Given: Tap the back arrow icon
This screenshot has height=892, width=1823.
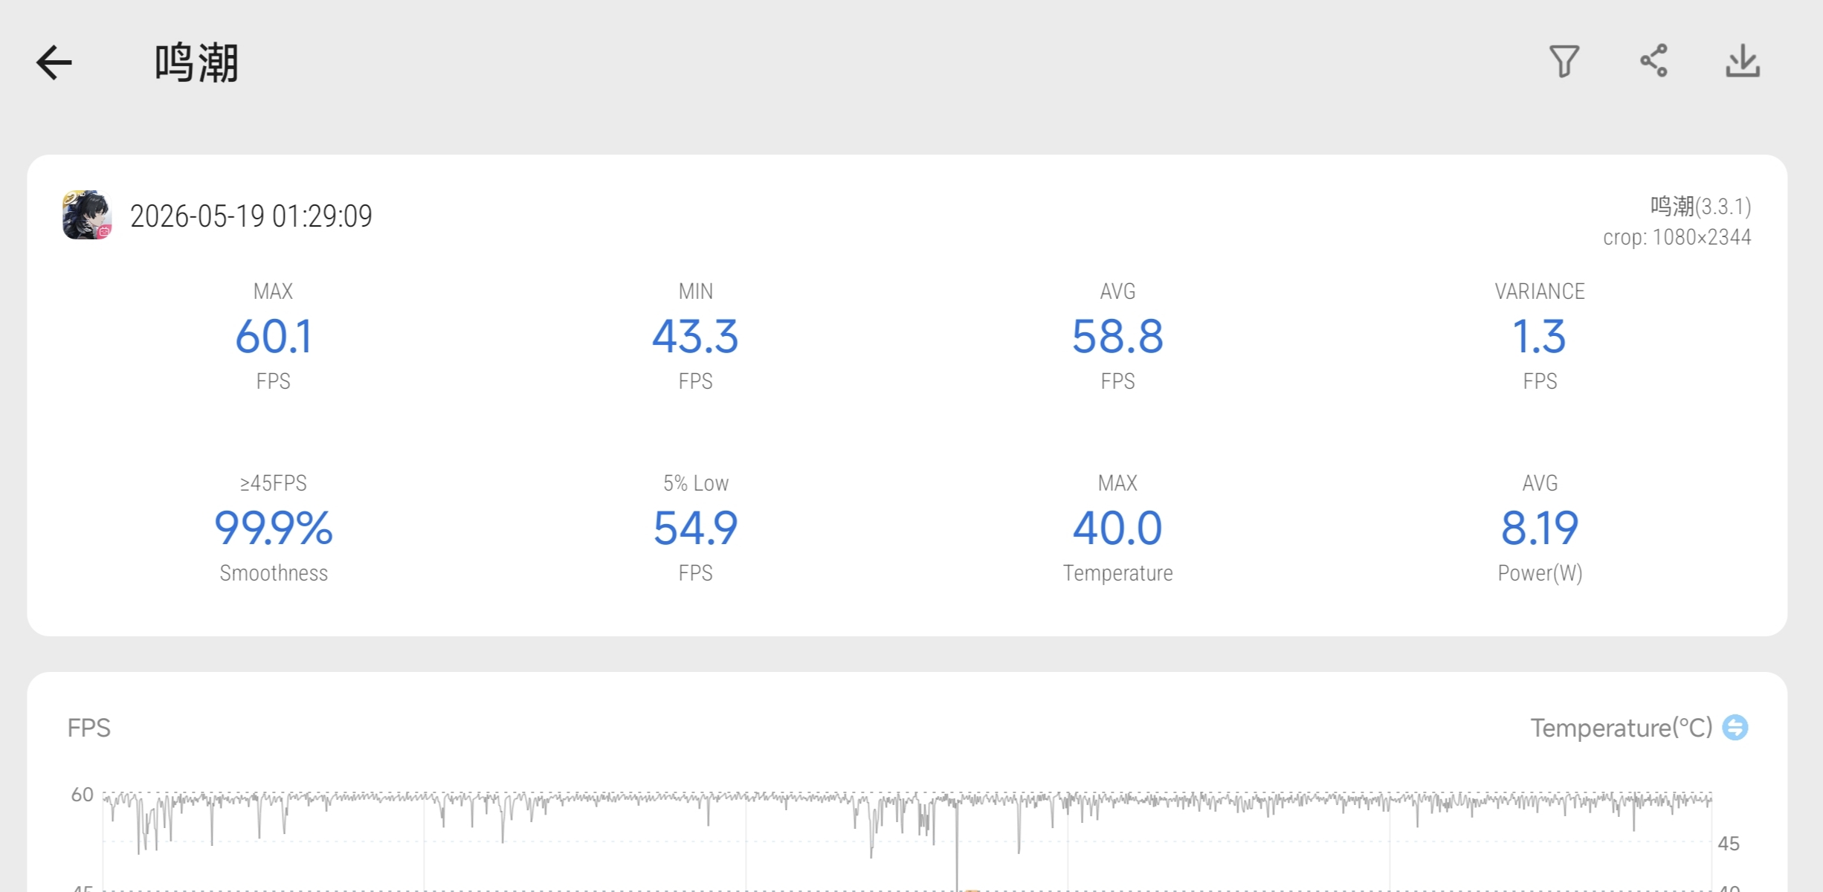Looking at the screenshot, I should point(54,62).
